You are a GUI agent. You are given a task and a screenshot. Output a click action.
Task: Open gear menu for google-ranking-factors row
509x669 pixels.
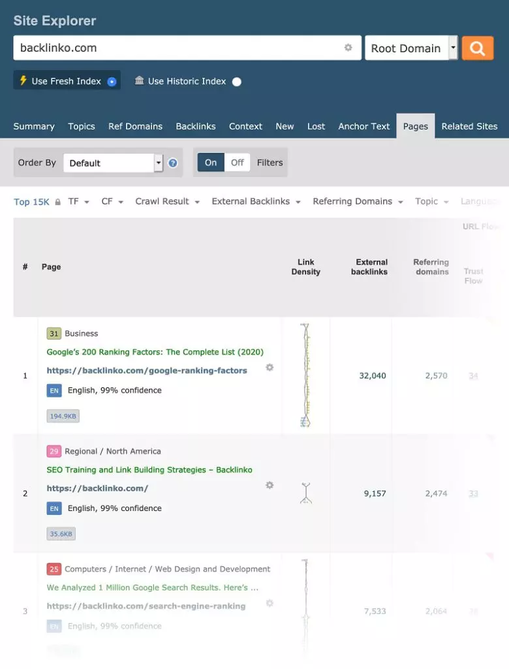[270, 368]
